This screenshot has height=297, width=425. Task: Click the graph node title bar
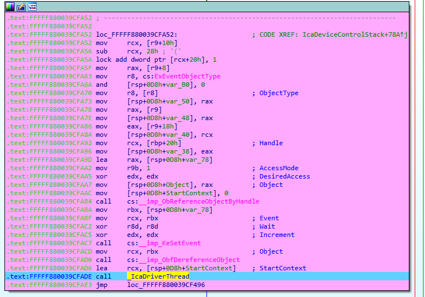(x=223, y=7)
